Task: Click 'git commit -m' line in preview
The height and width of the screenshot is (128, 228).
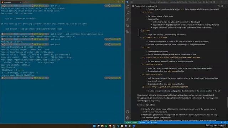Action: tap(155, 38)
